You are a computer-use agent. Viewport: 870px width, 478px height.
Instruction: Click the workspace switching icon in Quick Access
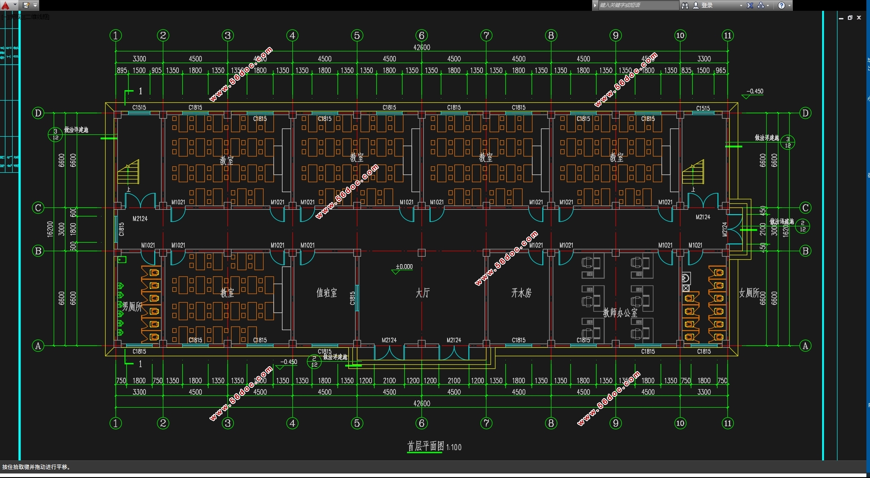click(26, 5)
